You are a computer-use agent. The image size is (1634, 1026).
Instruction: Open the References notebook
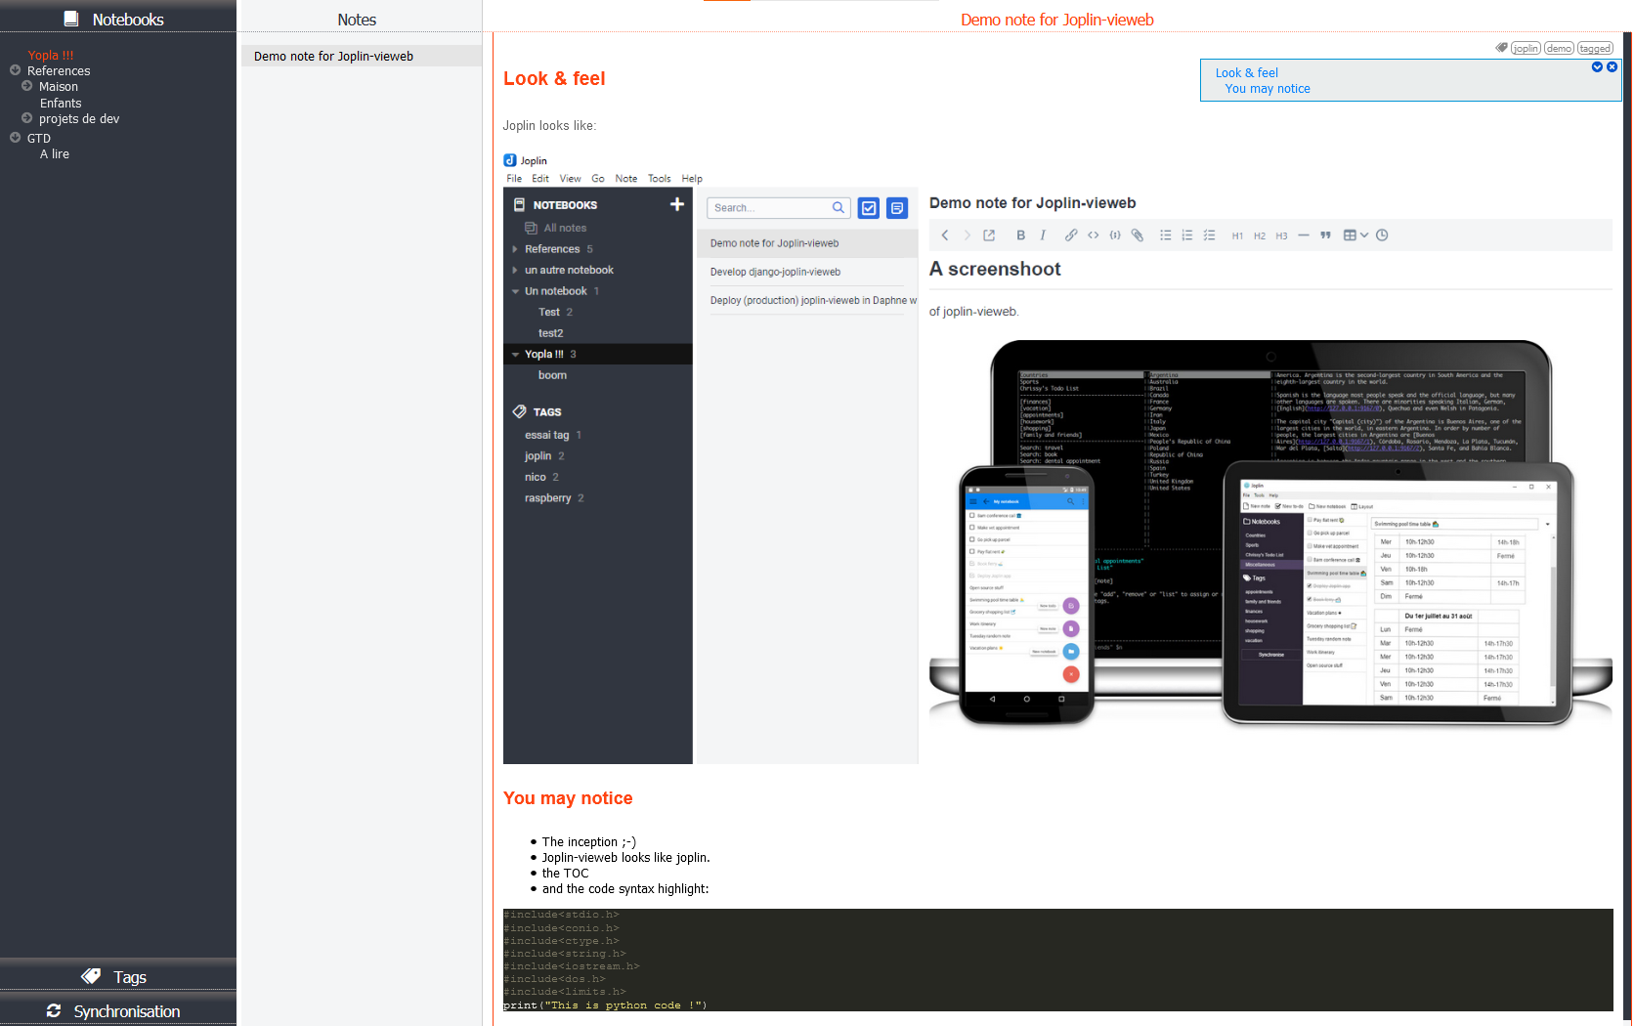[x=59, y=70]
